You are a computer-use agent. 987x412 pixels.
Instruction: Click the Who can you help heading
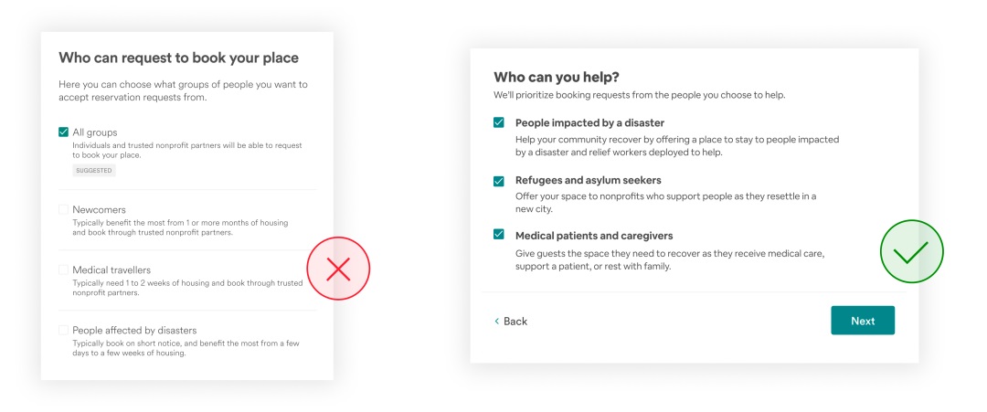[557, 78]
